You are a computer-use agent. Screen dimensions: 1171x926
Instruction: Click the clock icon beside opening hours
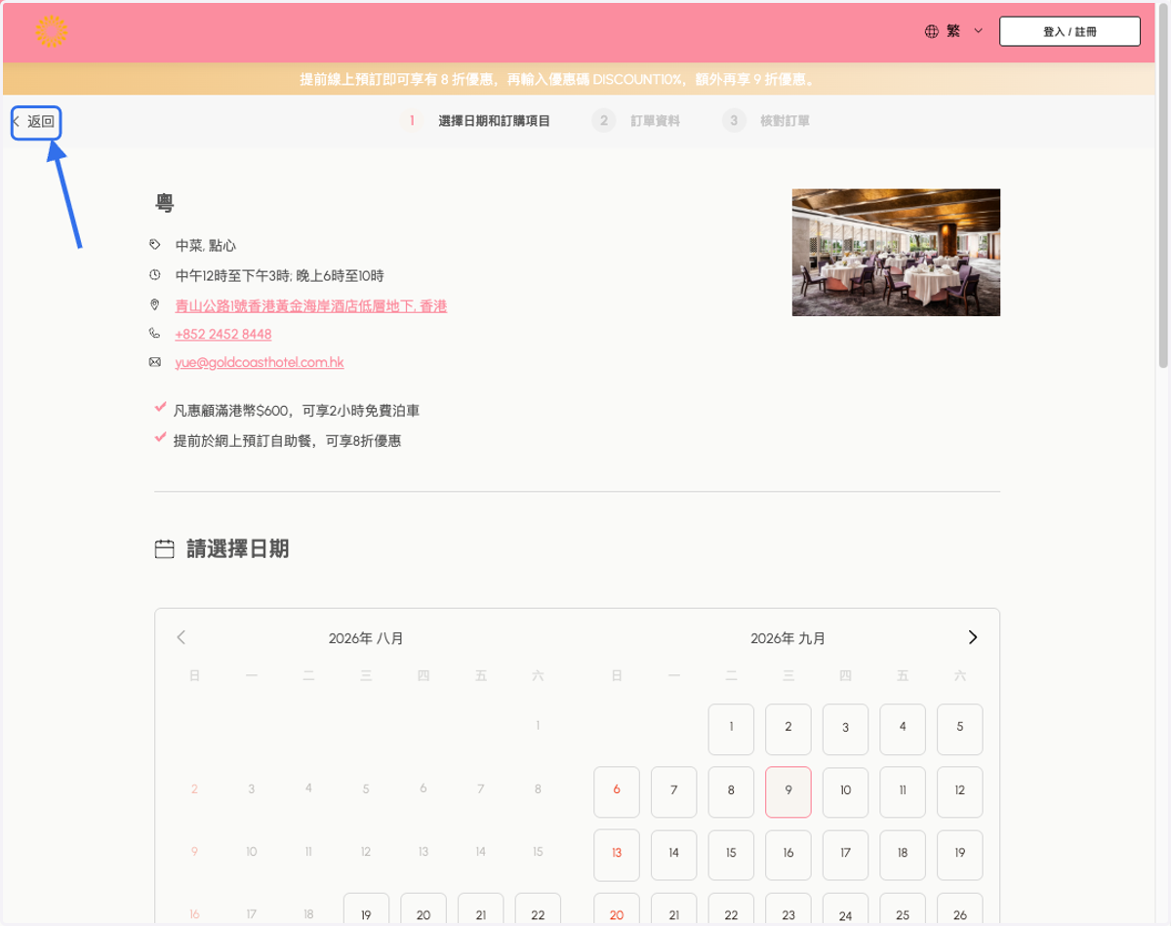pos(154,275)
